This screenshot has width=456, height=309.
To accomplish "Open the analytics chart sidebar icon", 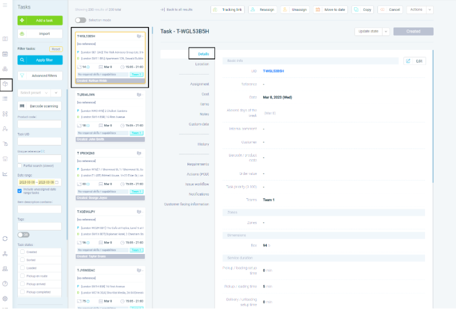I will pyautogui.click(x=5, y=174).
